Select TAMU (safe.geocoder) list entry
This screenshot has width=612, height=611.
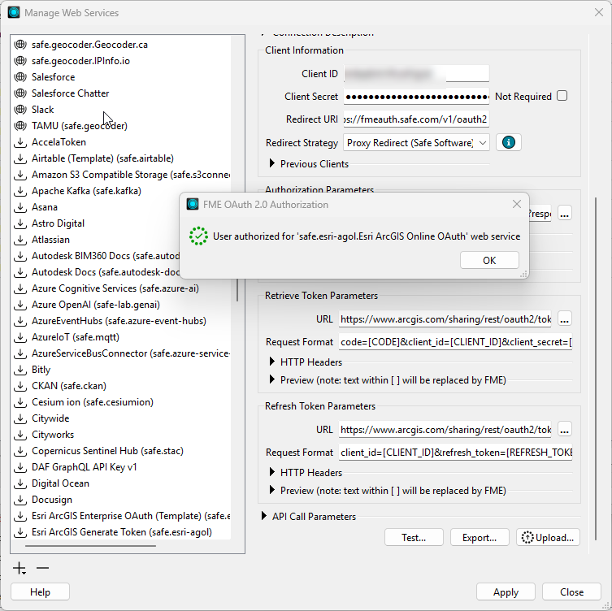[x=80, y=126]
